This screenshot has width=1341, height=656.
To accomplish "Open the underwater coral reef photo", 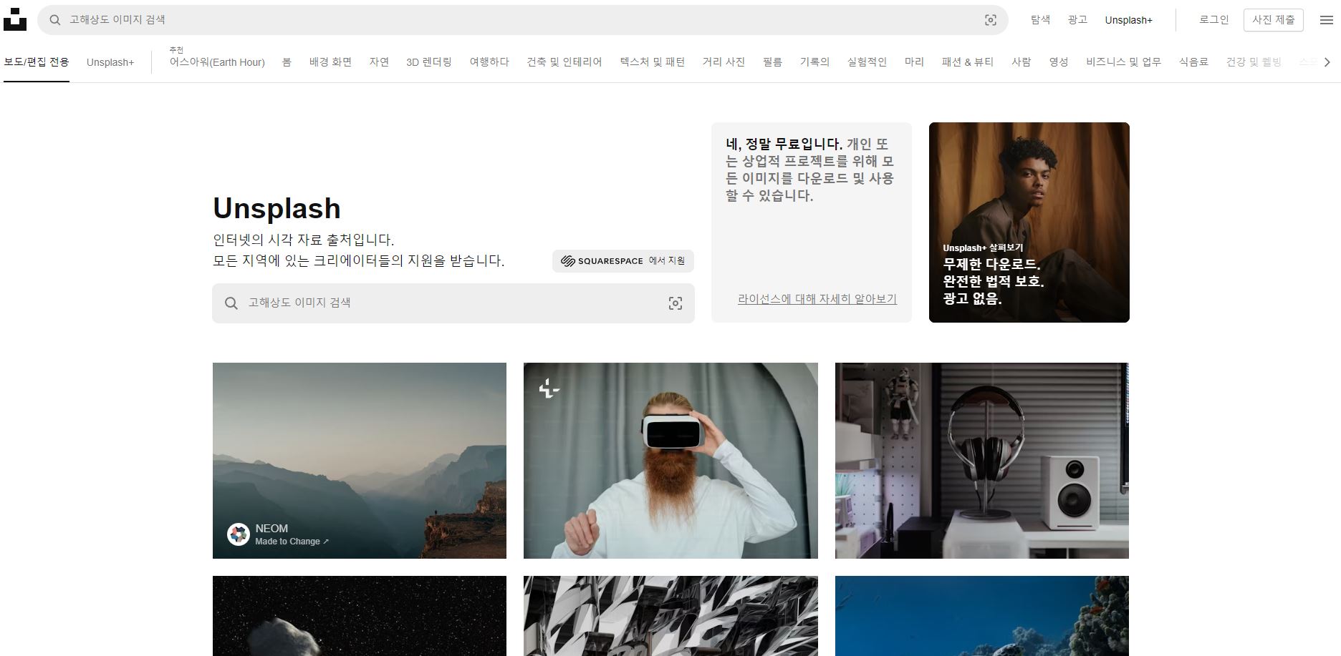I will tap(982, 616).
